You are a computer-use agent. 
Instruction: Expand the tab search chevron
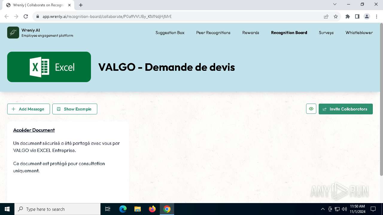click(335, 4)
